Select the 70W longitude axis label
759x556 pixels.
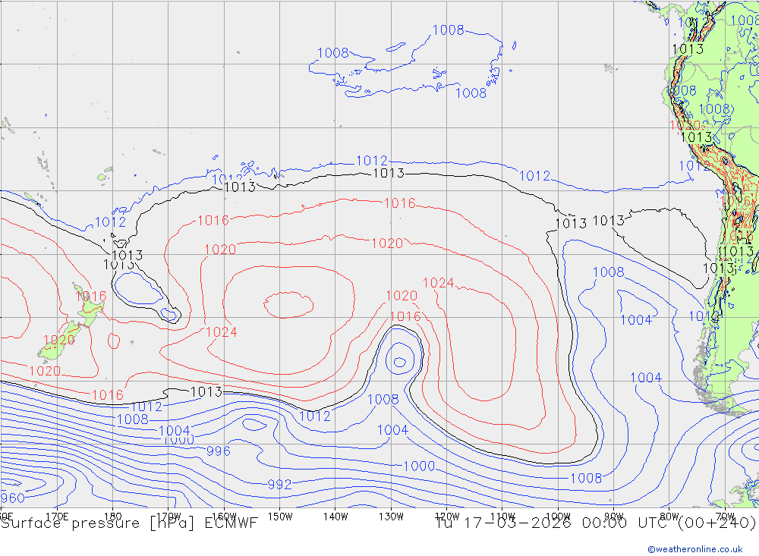click(725, 517)
